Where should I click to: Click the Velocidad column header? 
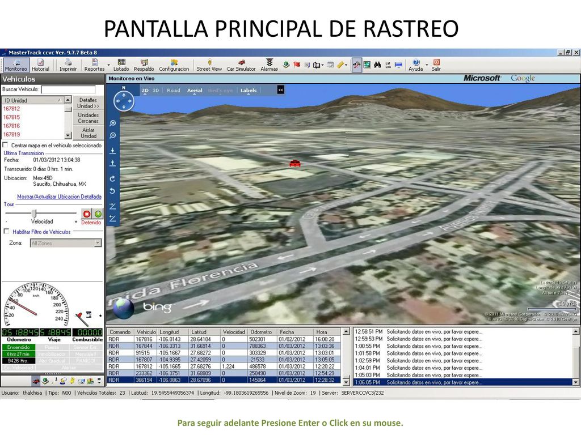[x=234, y=332]
